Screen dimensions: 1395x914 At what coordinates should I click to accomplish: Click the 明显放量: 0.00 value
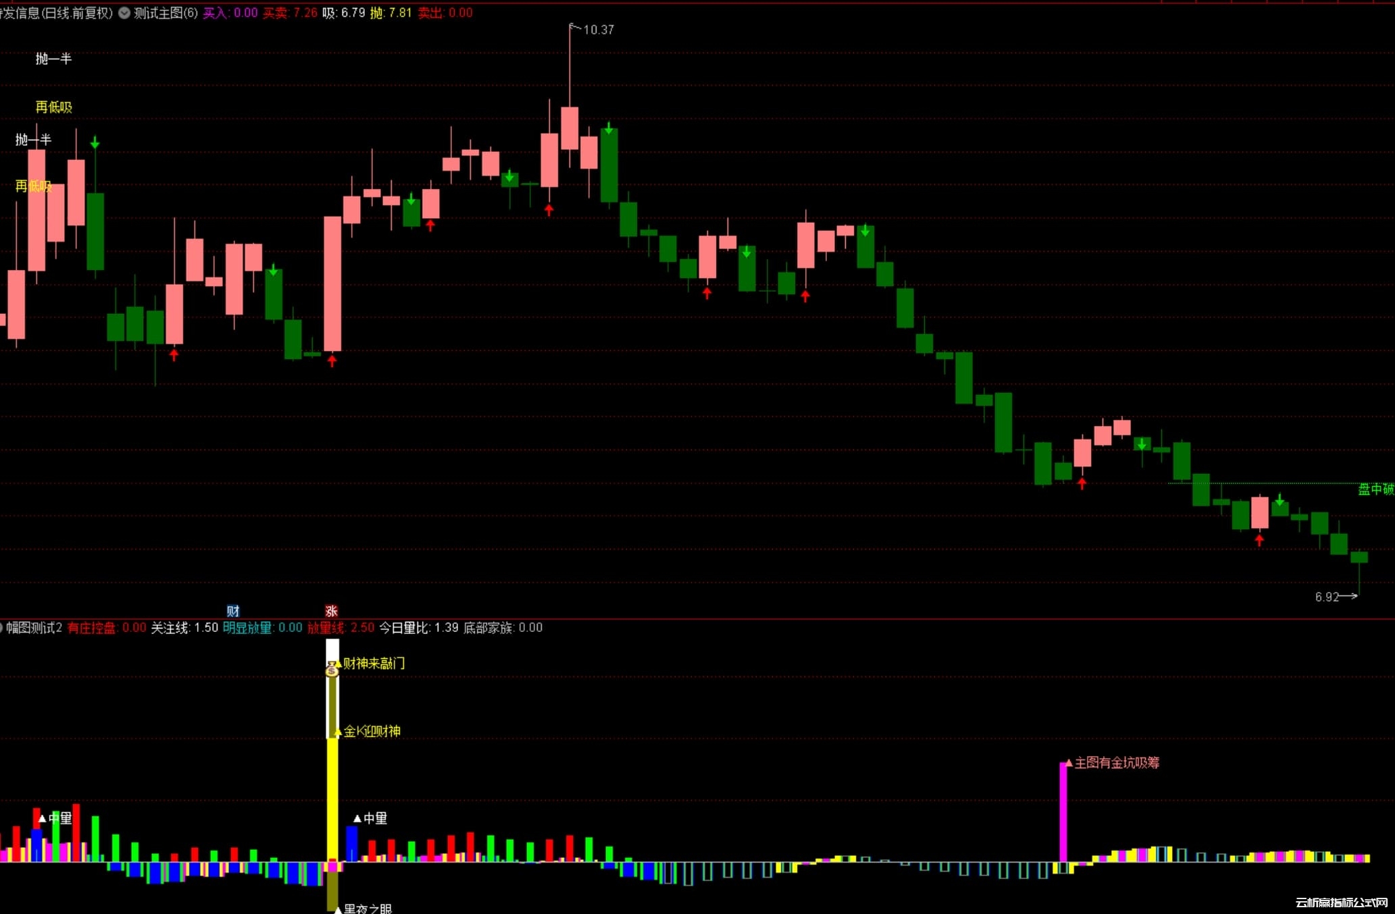tap(263, 628)
